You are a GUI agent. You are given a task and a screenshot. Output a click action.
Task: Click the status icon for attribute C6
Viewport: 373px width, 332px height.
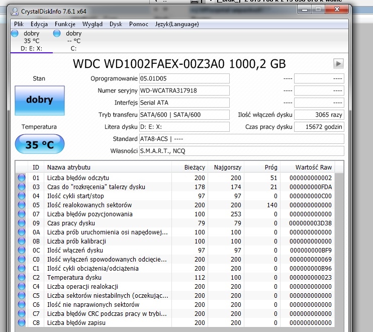(x=22, y=304)
